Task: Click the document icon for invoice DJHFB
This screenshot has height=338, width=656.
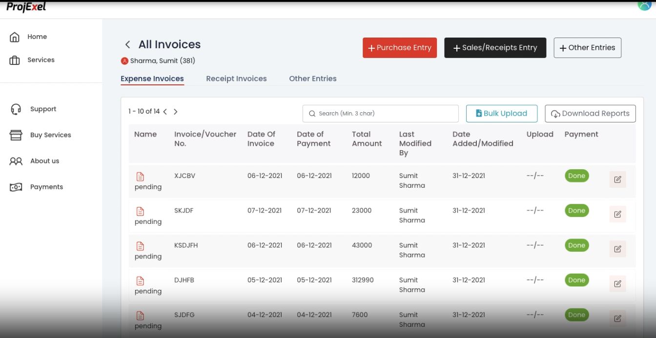Action: (140, 281)
